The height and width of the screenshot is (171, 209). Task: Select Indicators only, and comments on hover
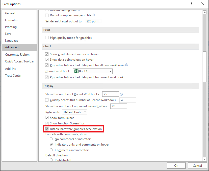click(51, 144)
